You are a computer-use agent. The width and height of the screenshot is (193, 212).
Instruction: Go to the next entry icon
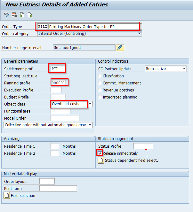click(30, 15)
